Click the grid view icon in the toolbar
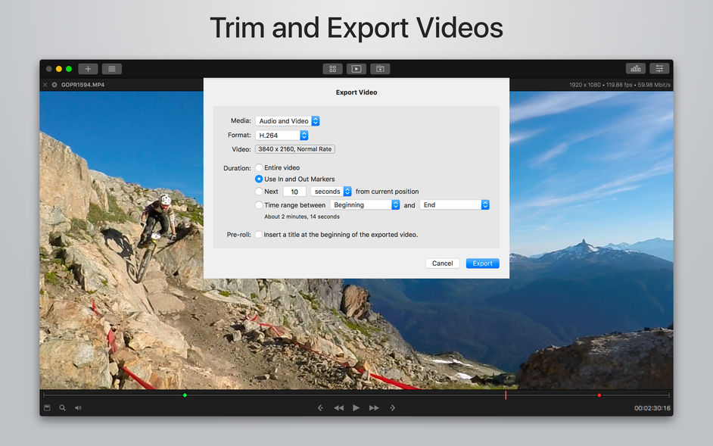This screenshot has height=446, width=713. click(332, 68)
